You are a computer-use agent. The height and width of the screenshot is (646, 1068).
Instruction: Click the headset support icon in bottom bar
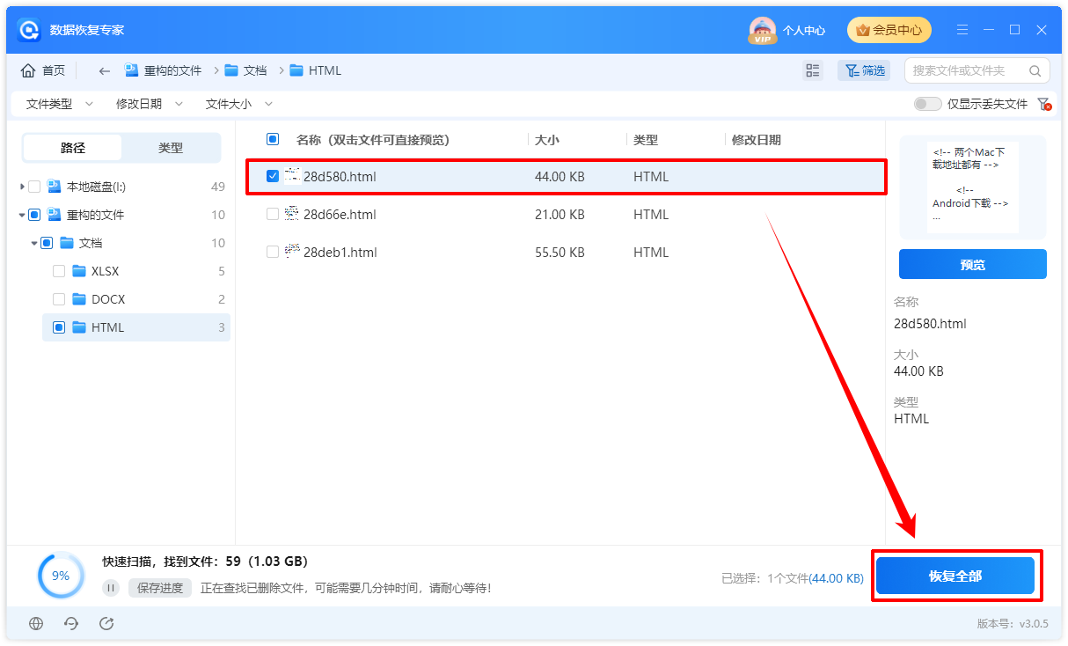point(71,623)
